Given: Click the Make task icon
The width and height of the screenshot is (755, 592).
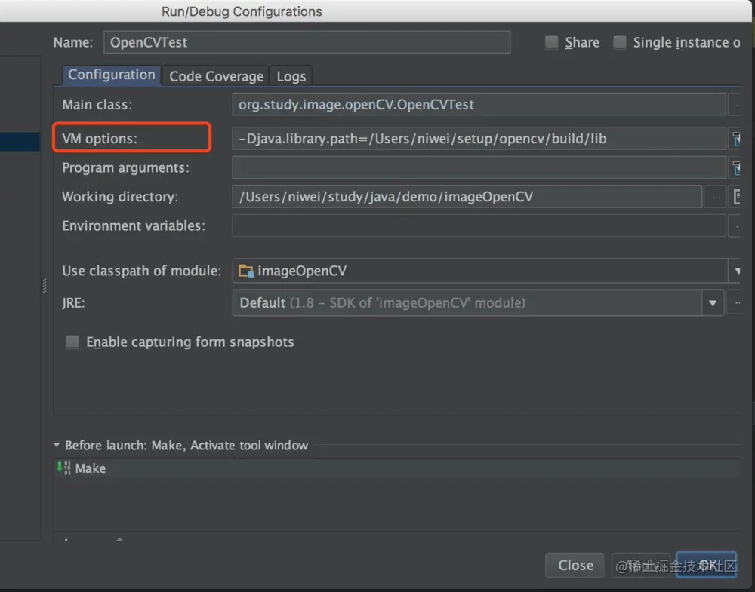Looking at the screenshot, I should pyautogui.click(x=63, y=468).
